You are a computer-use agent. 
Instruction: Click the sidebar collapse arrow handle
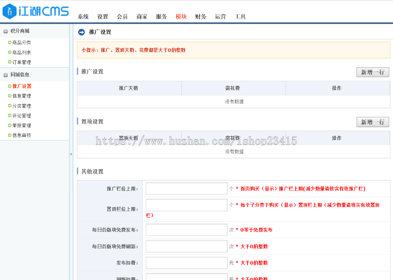[71, 154]
